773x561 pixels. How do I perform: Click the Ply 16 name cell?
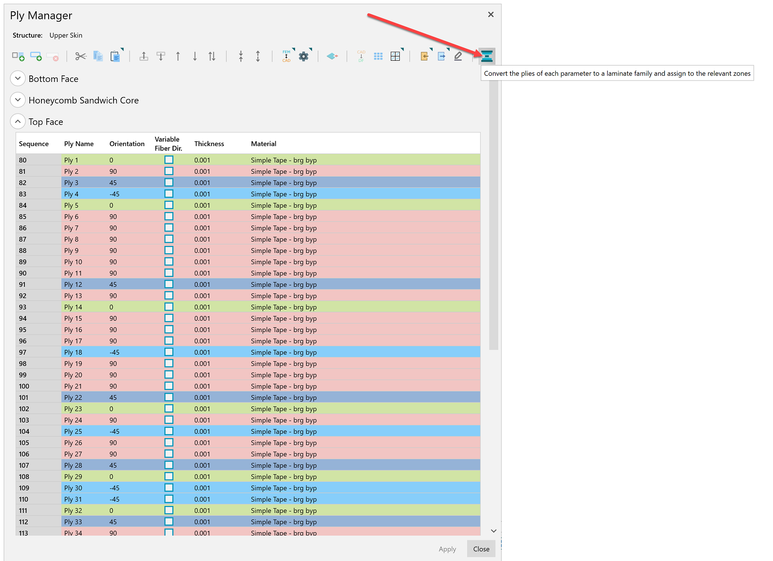coord(84,330)
